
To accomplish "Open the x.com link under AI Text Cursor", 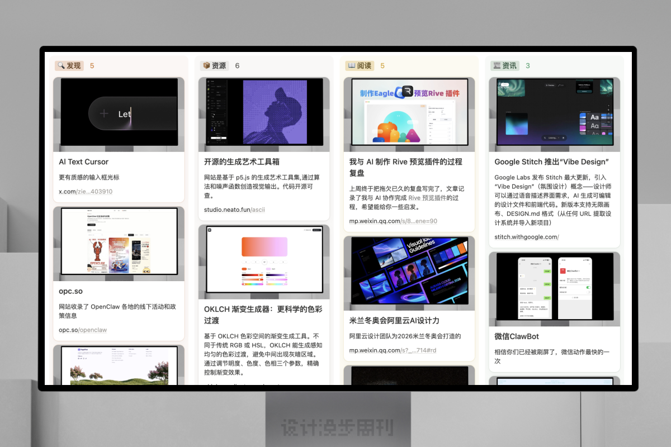I will [86, 192].
